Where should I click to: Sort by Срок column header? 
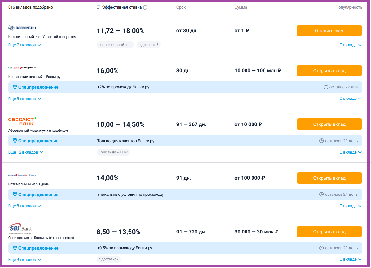[181, 7]
